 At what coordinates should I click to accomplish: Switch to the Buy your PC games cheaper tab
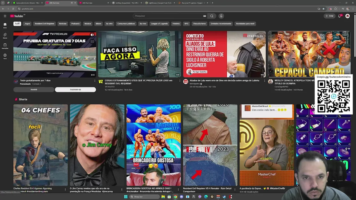193,3
